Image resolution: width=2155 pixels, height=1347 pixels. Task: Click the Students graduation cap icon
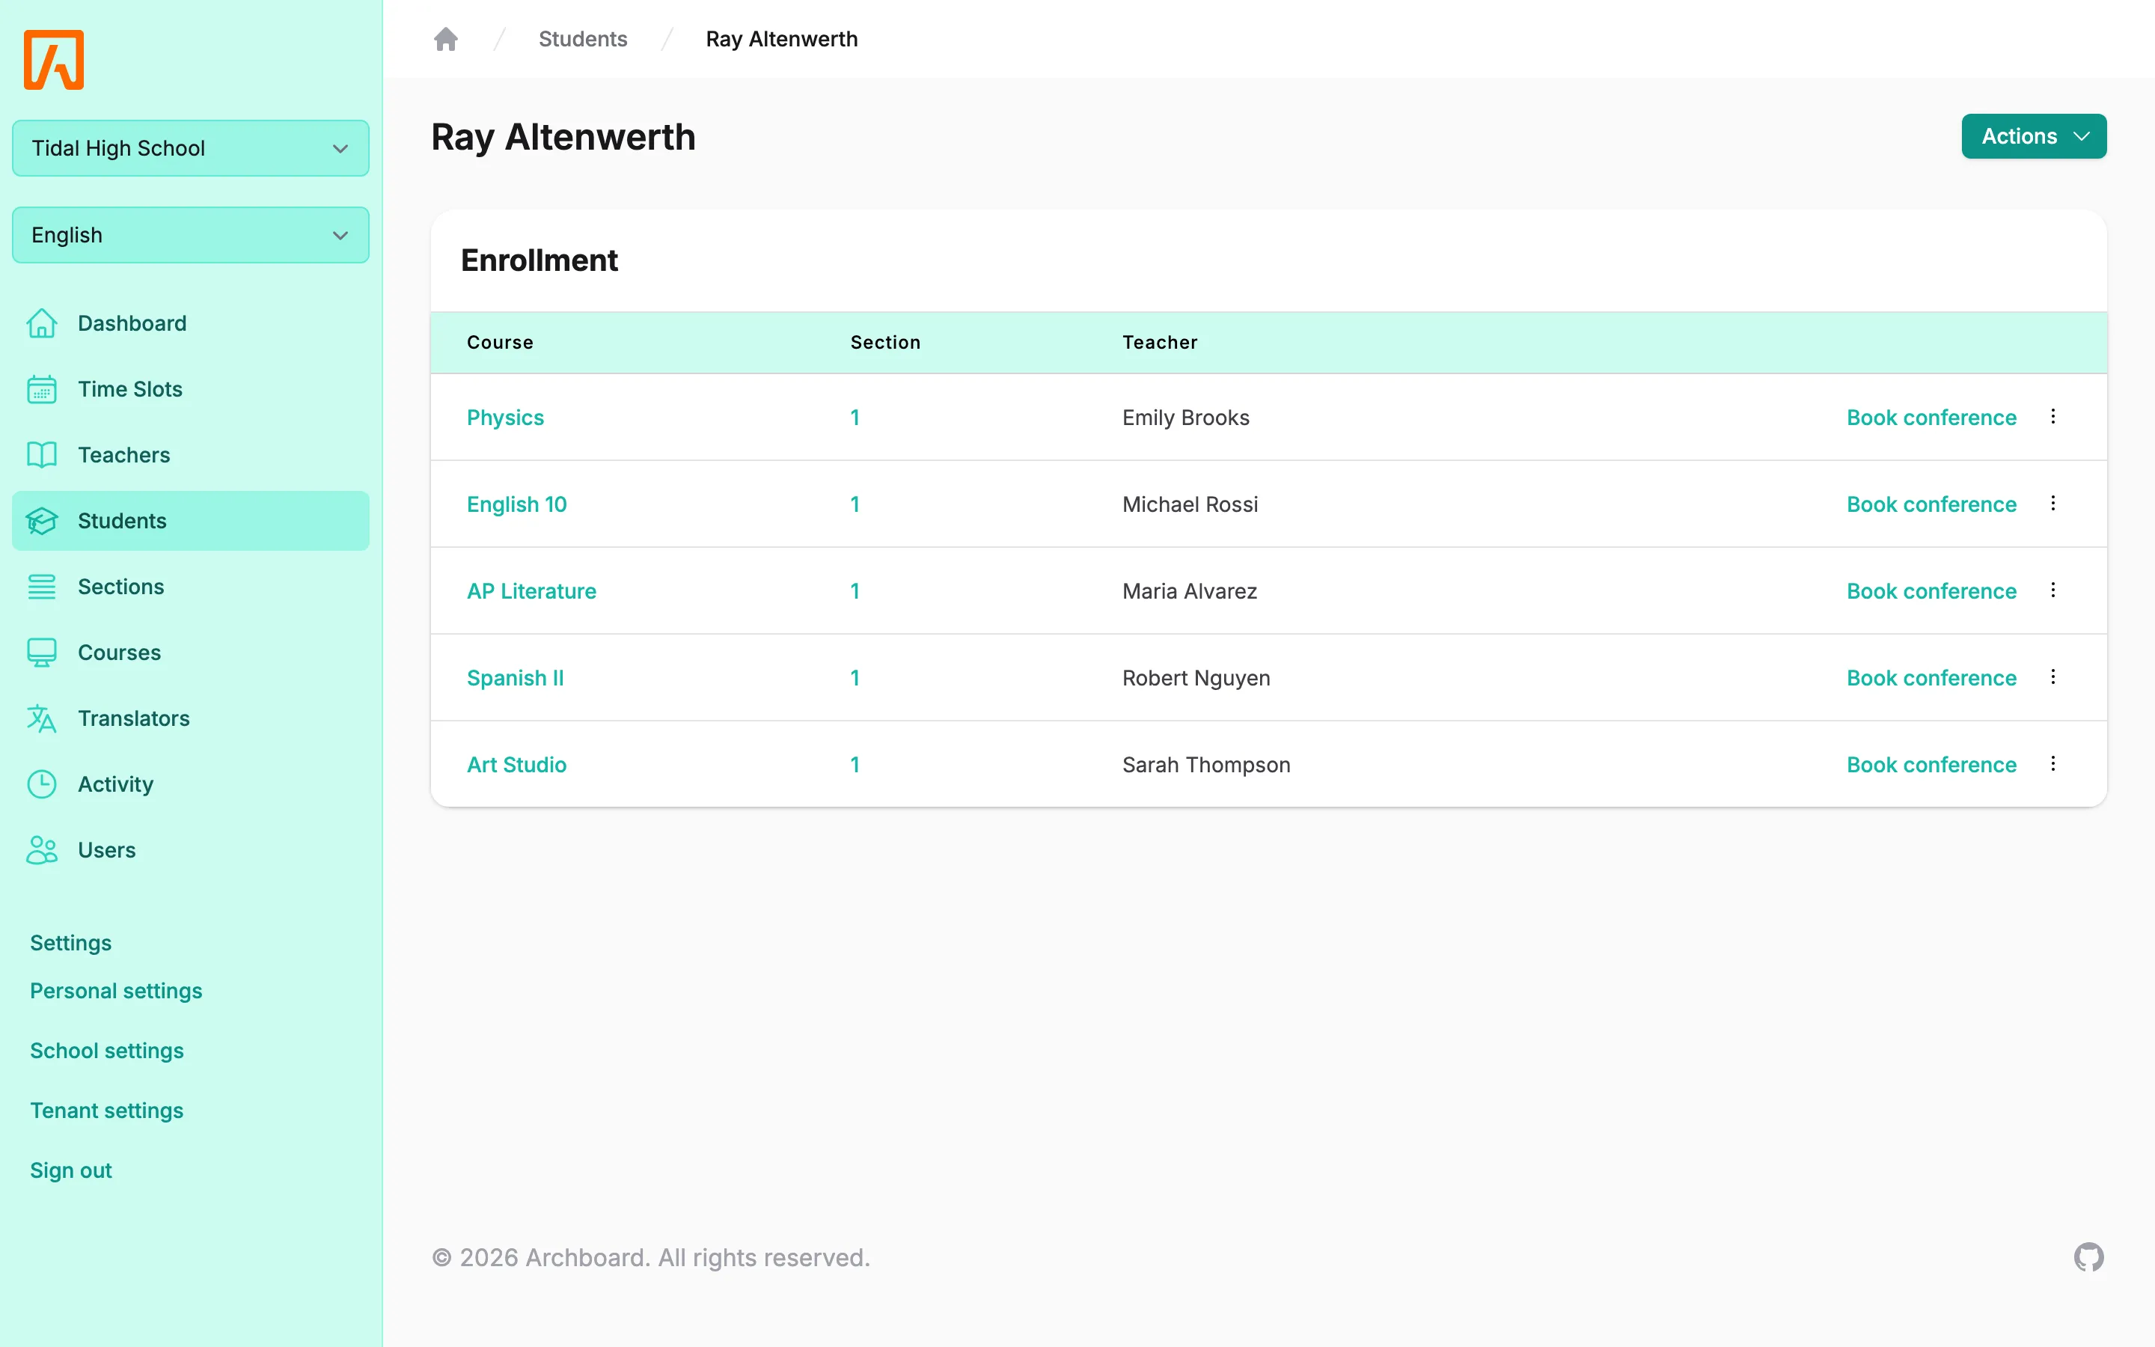(42, 521)
